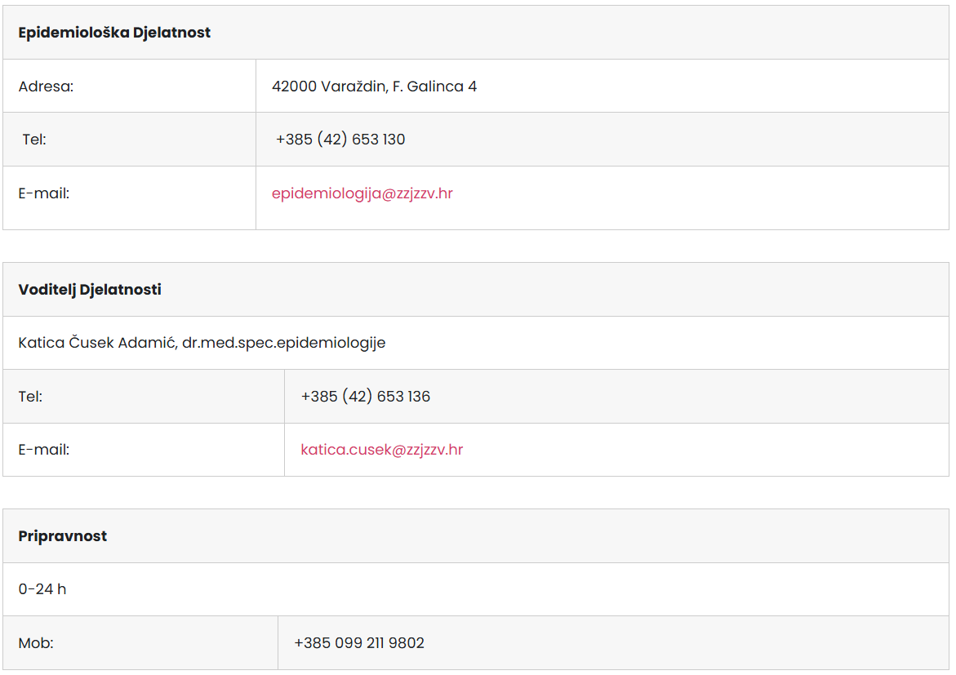Click the F. Galinca 4 street address
Image resolution: width=956 pixels, height=675 pixels.
pyautogui.click(x=434, y=87)
